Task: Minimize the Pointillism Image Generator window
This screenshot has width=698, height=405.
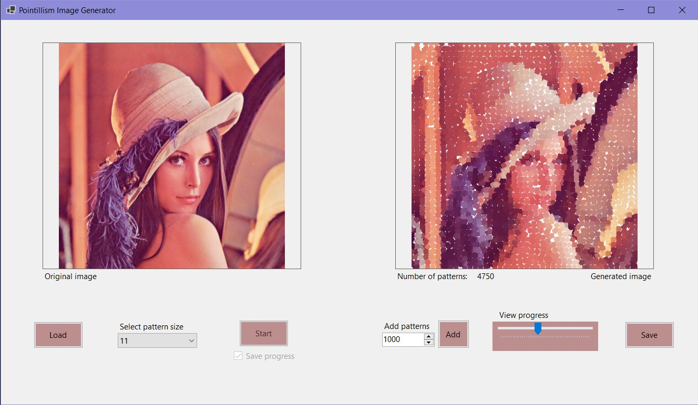Action: coord(620,10)
